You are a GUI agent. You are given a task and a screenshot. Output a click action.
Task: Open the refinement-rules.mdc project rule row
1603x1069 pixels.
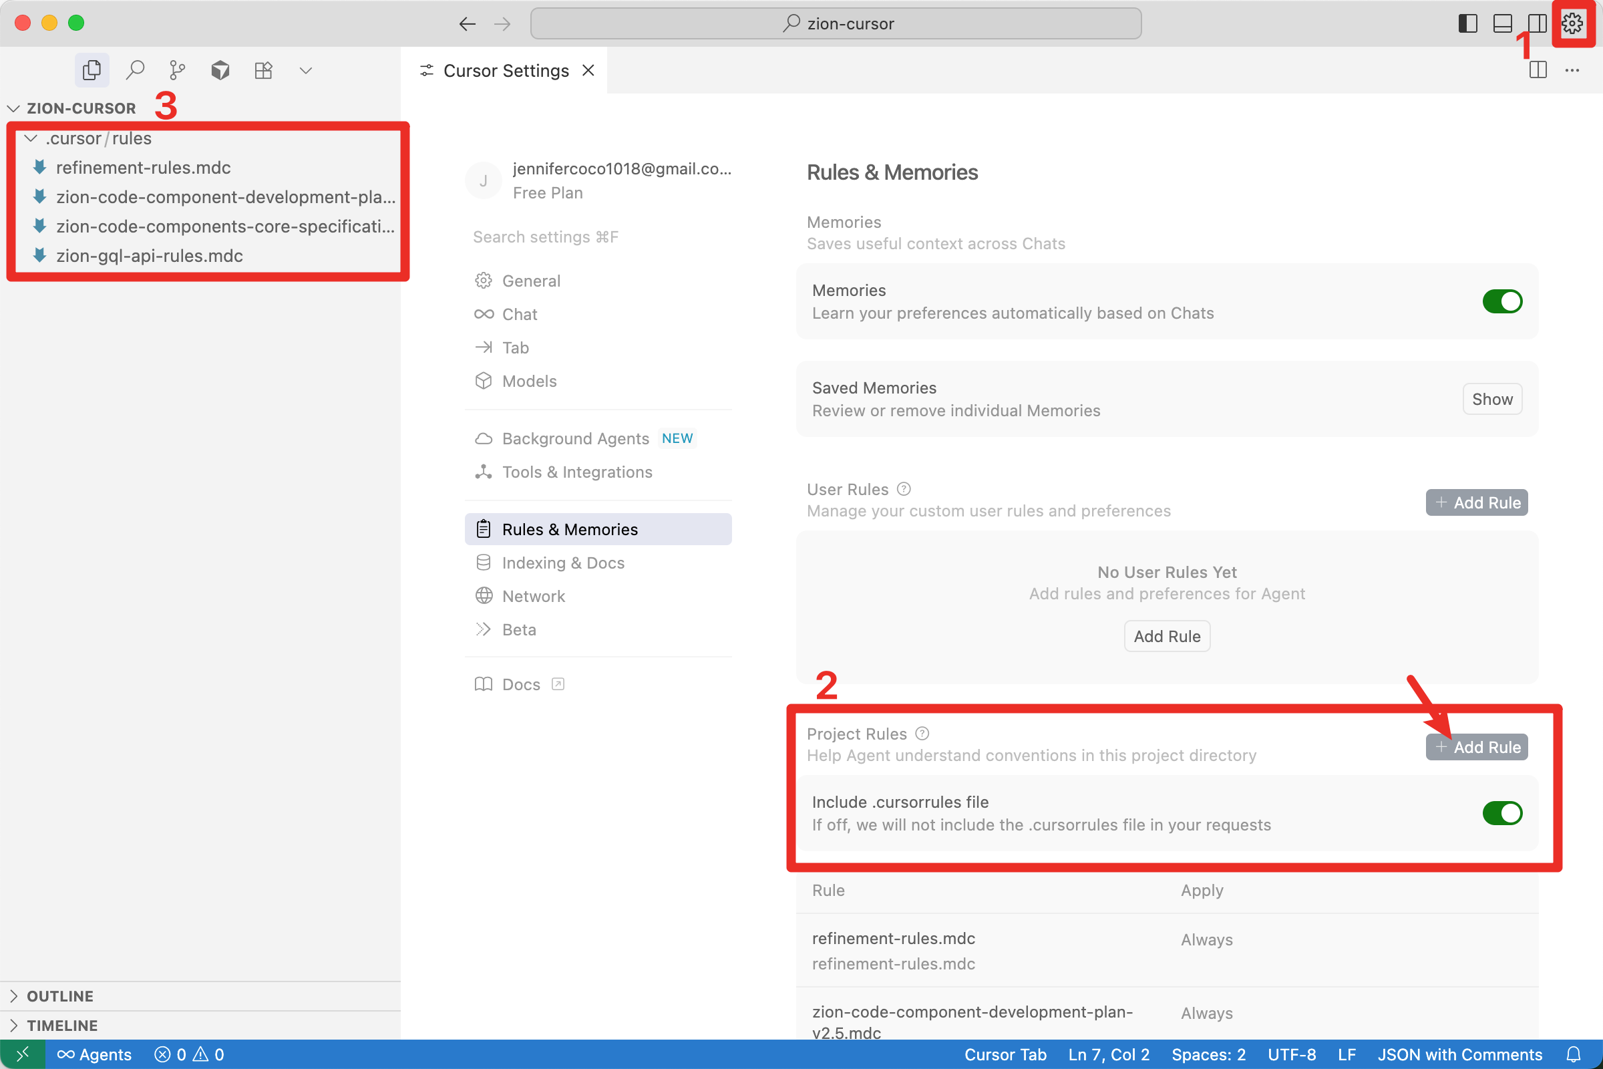tap(1167, 950)
